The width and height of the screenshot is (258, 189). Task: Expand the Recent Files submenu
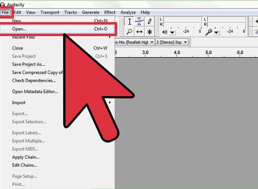[62, 37]
